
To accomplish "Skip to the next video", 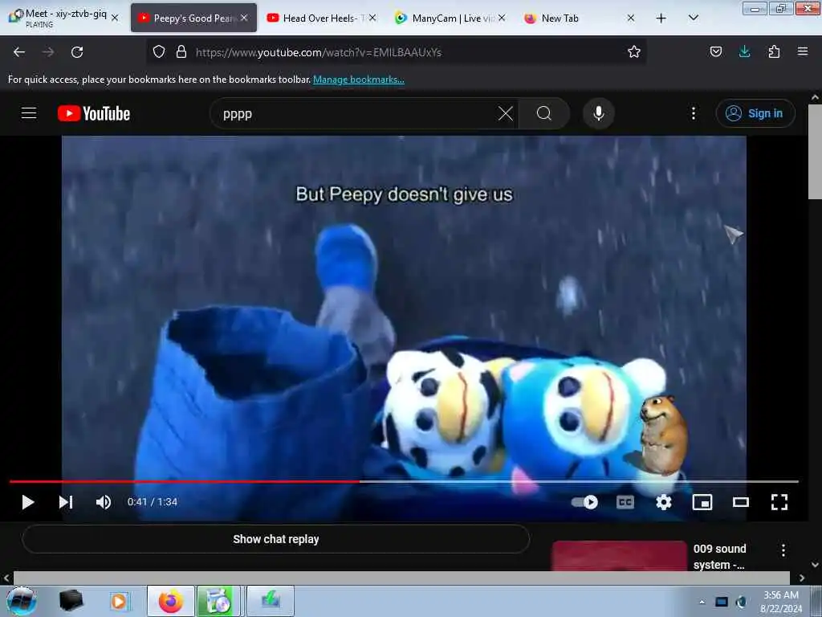I will point(66,502).
